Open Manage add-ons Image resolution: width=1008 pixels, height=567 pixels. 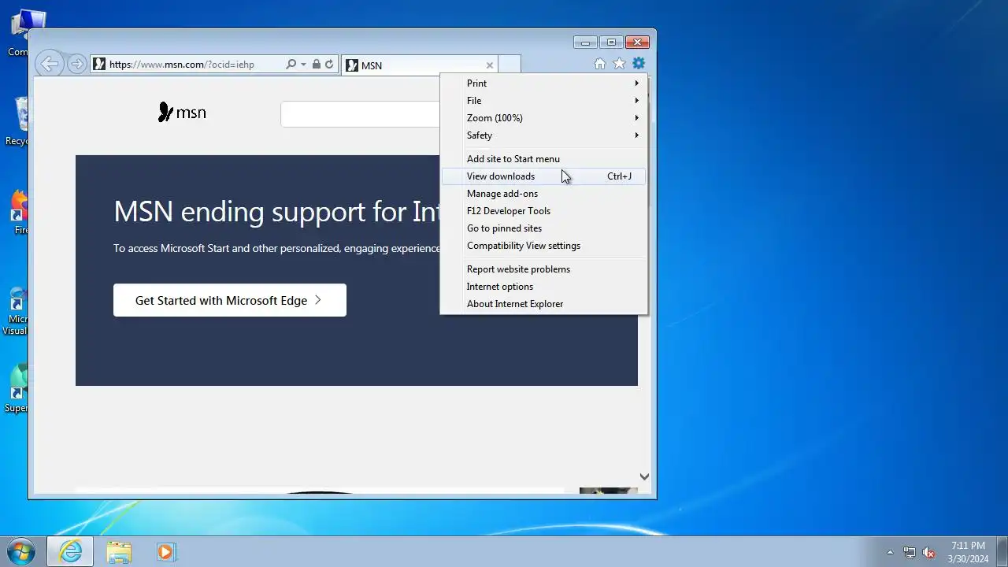544,194
